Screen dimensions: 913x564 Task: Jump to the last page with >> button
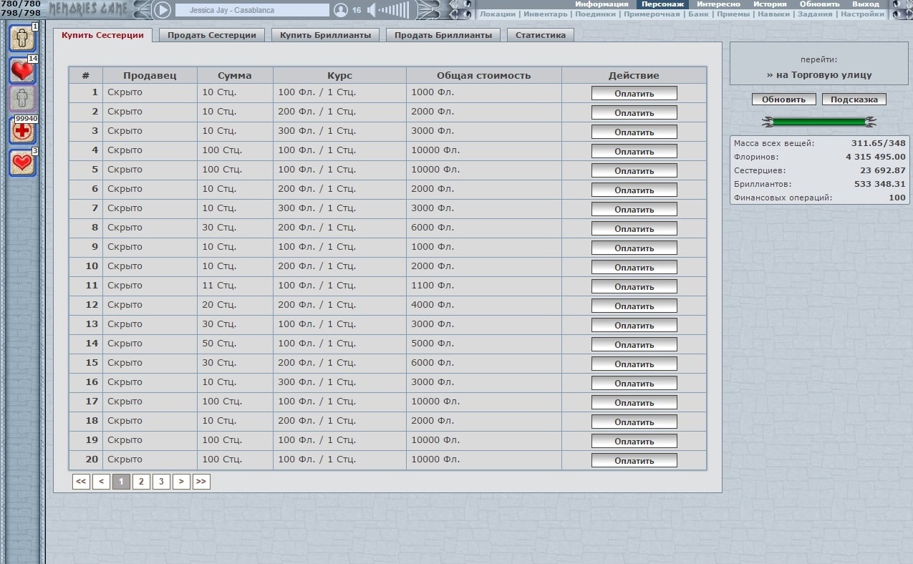pos(201,482)
